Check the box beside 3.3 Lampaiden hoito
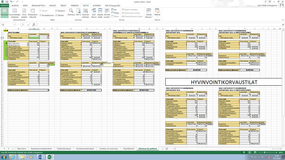 6,52
